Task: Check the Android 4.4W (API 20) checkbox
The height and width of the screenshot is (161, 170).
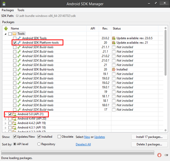Action: (x=10, y=119)
